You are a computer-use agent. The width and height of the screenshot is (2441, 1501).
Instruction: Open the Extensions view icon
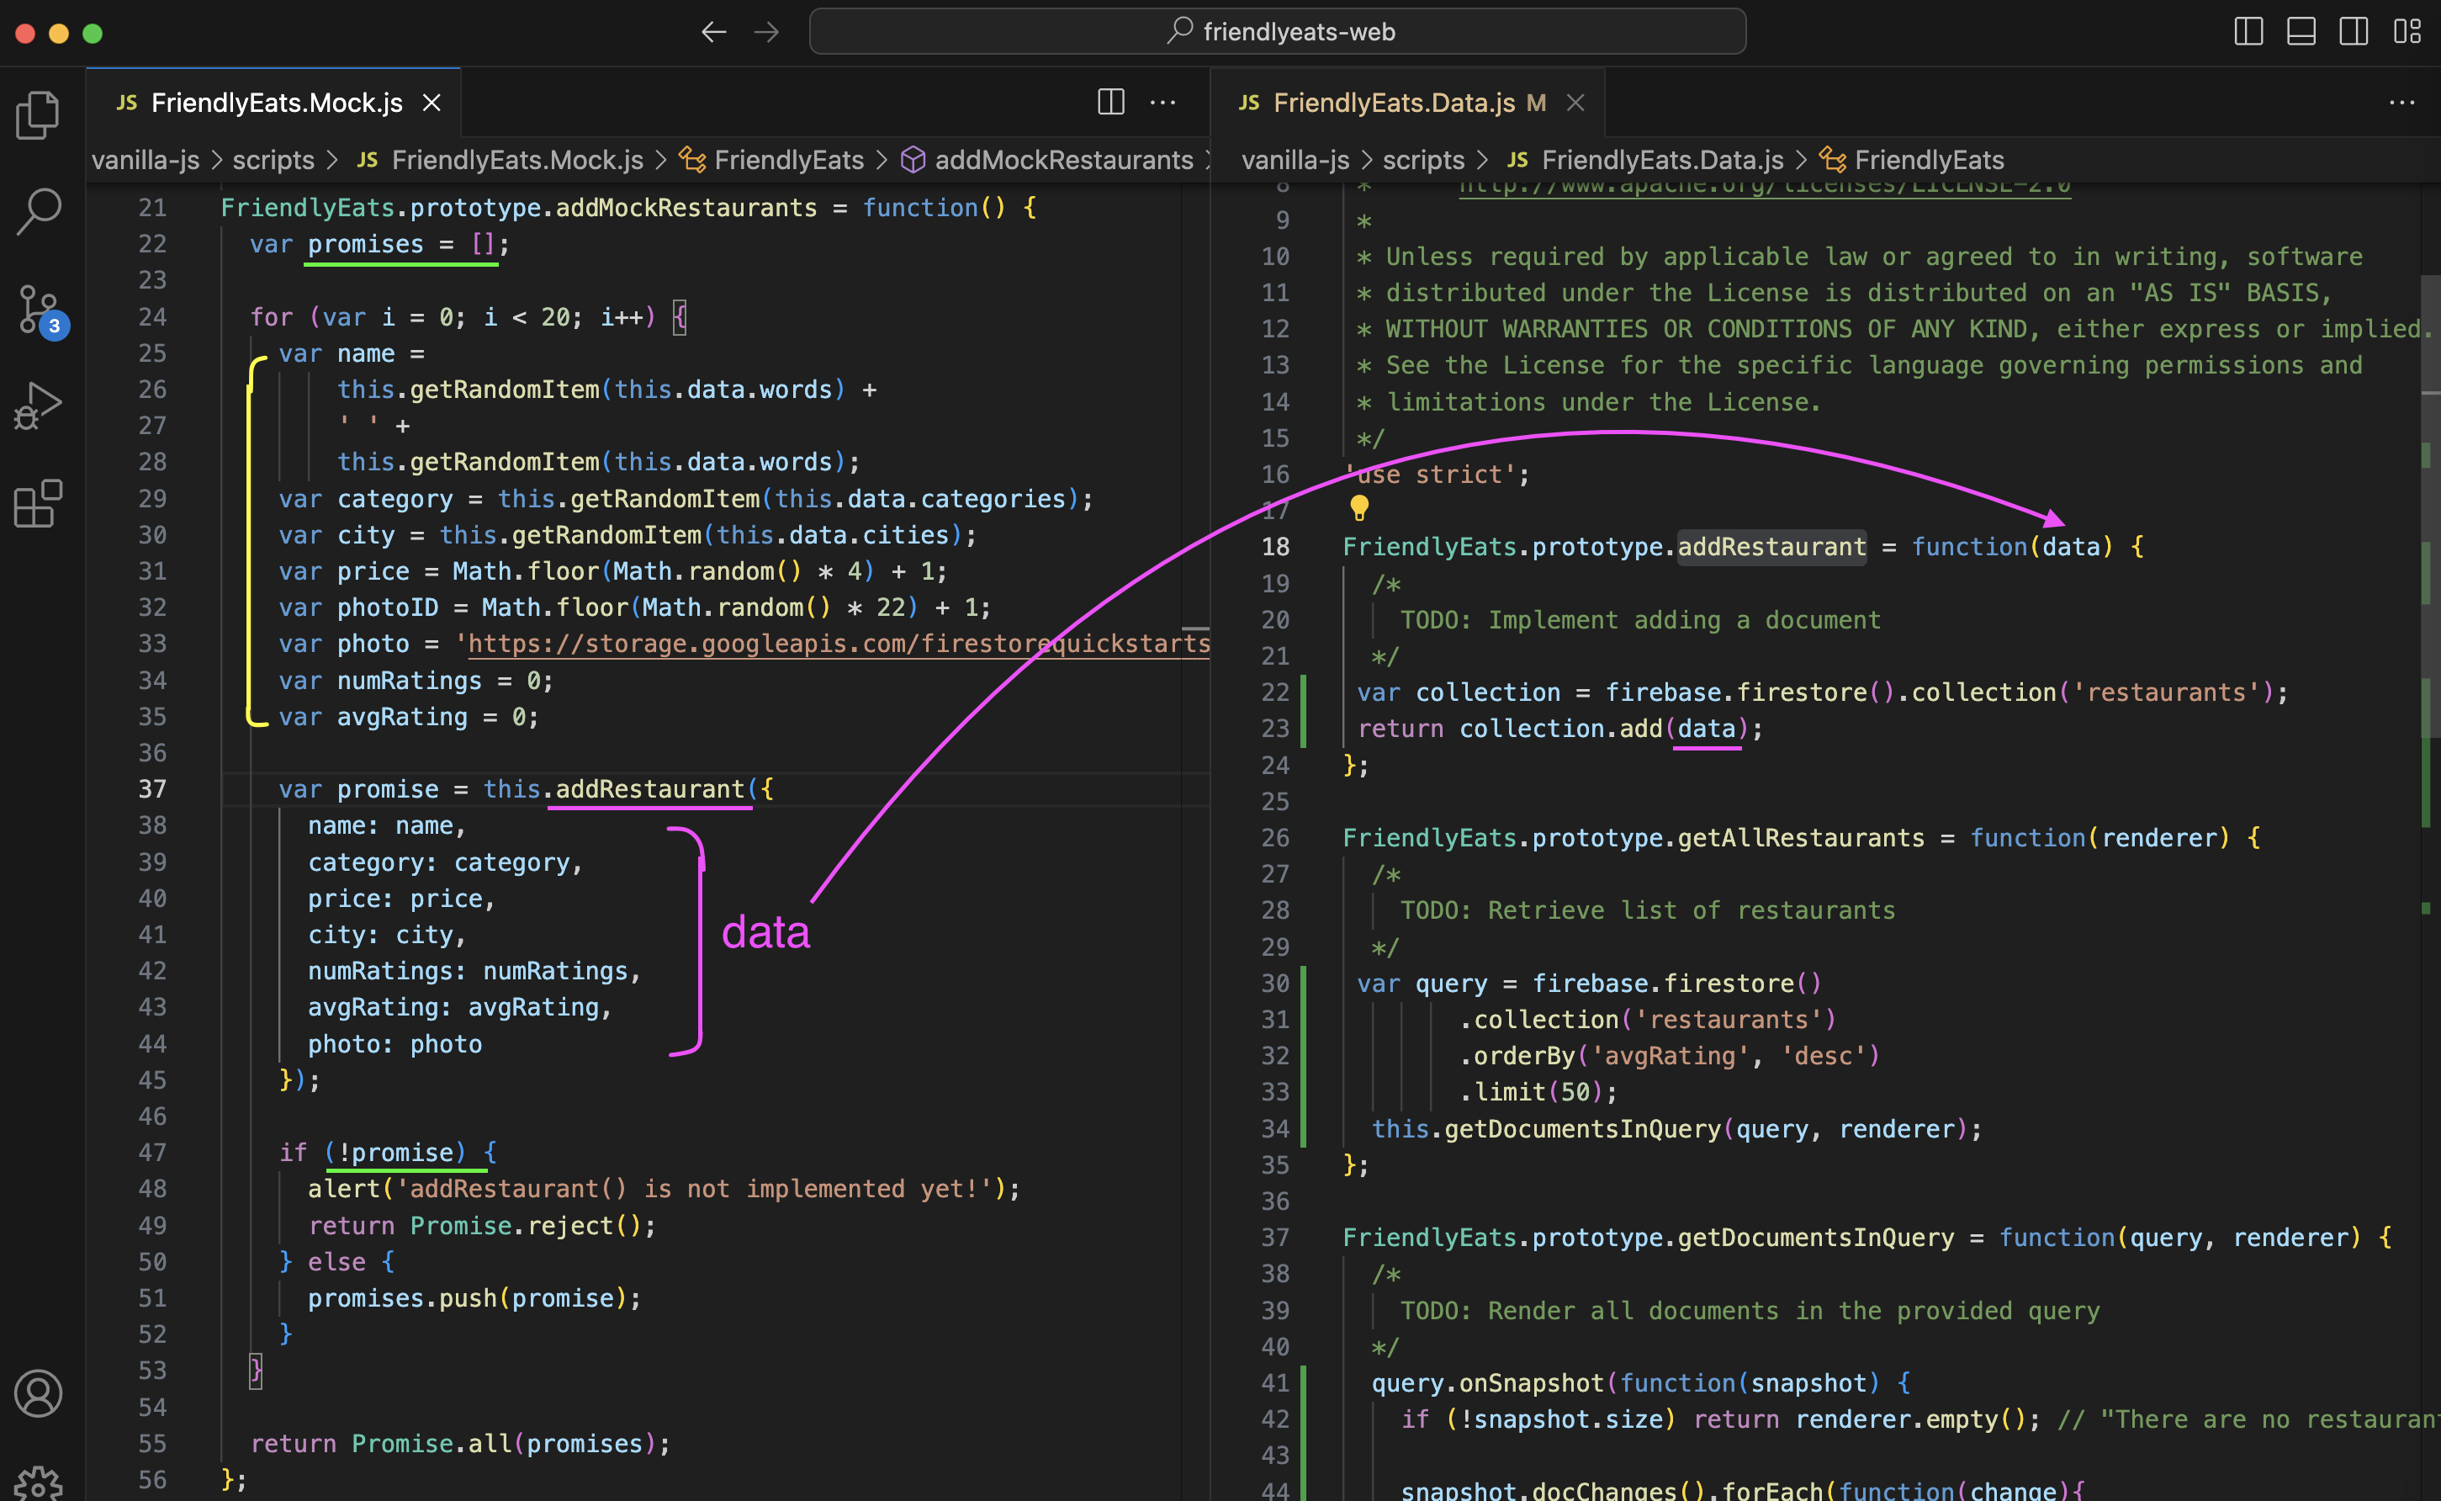tap(38, 503)
